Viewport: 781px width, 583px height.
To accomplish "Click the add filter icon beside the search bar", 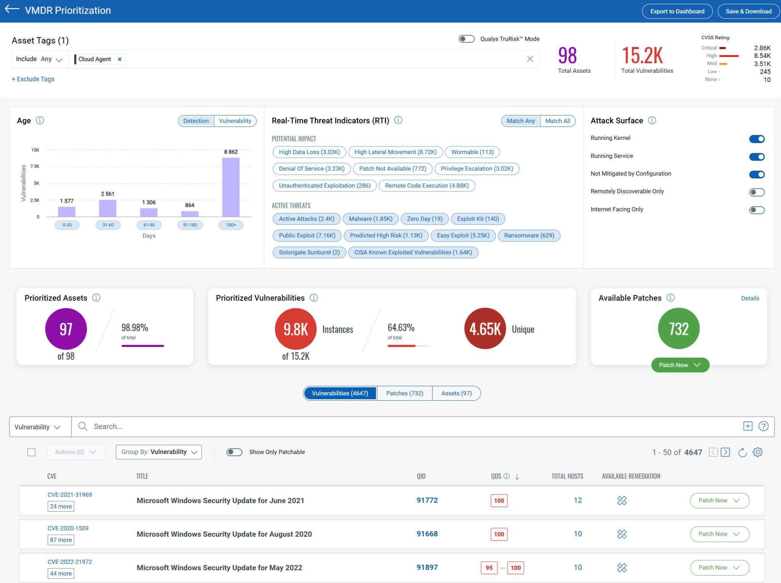I will click(x=747, y=426).
